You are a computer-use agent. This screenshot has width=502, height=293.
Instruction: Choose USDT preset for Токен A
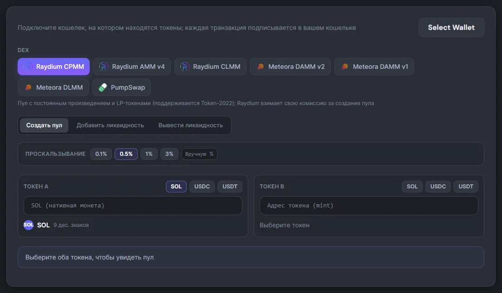230,187
